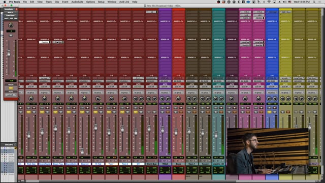Viewport: 325px width, 183px height.
Task: Click the Bass track name button
Action: point(178,164)
